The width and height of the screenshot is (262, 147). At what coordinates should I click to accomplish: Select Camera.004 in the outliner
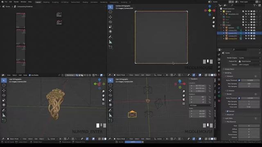click(233, 38)
